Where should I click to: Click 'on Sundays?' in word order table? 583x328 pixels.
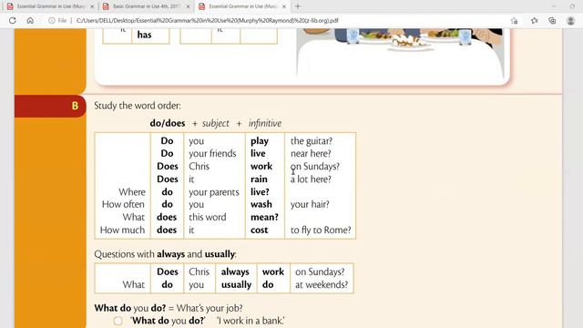[315, 166]
